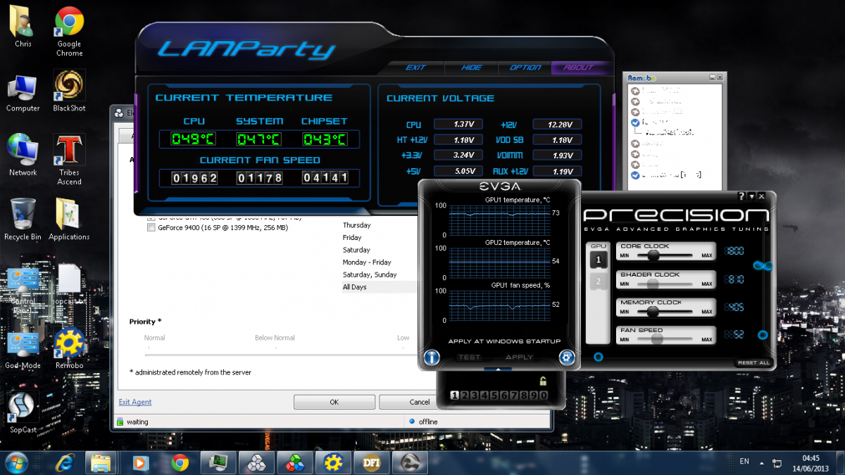Select Friday in the days list
The height and width of the screenshot is (475, 845).
coord(353,238)
